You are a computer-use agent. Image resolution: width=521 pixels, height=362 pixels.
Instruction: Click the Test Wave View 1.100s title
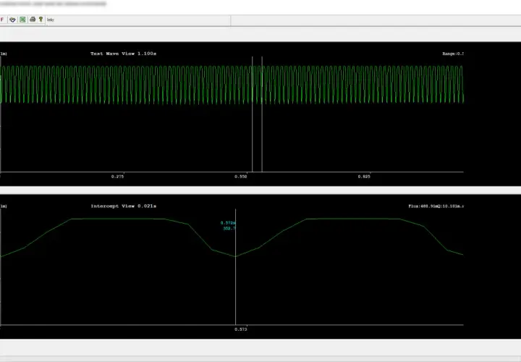tap(123, 54)
